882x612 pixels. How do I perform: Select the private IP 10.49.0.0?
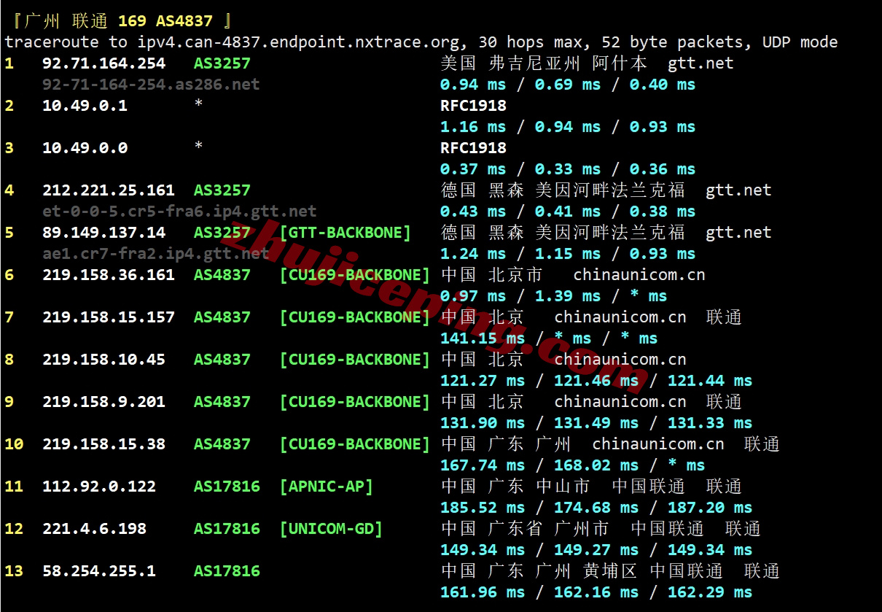[x=85, y=148]
